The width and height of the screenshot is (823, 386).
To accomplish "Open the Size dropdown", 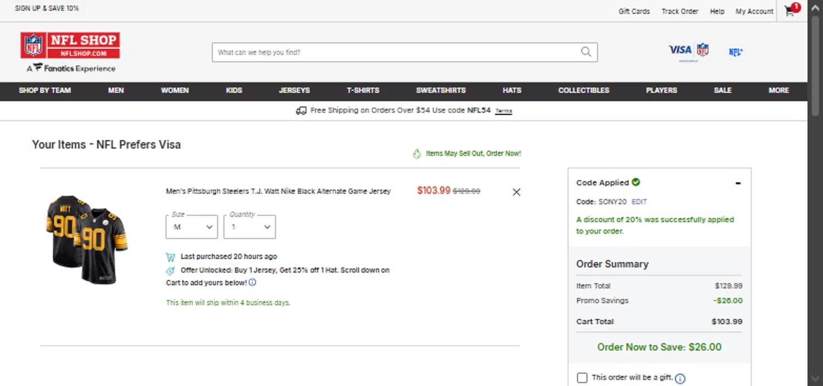I will (191, 227).
